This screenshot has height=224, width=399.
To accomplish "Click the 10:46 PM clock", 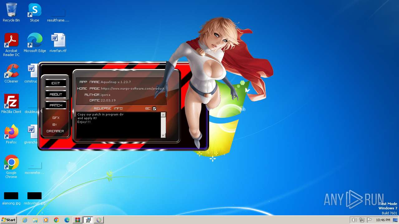I will click(x=383, y=220).
